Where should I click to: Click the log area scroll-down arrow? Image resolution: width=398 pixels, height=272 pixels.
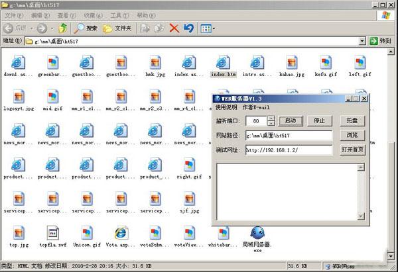click(x=361, y=216)
